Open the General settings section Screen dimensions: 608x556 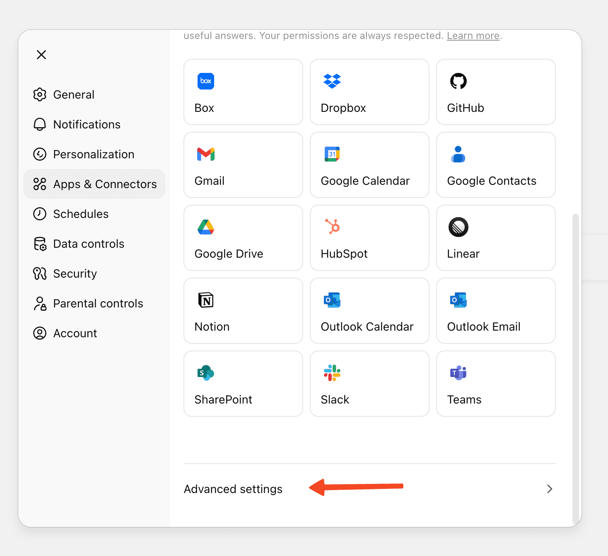click(x=94, y=94)
